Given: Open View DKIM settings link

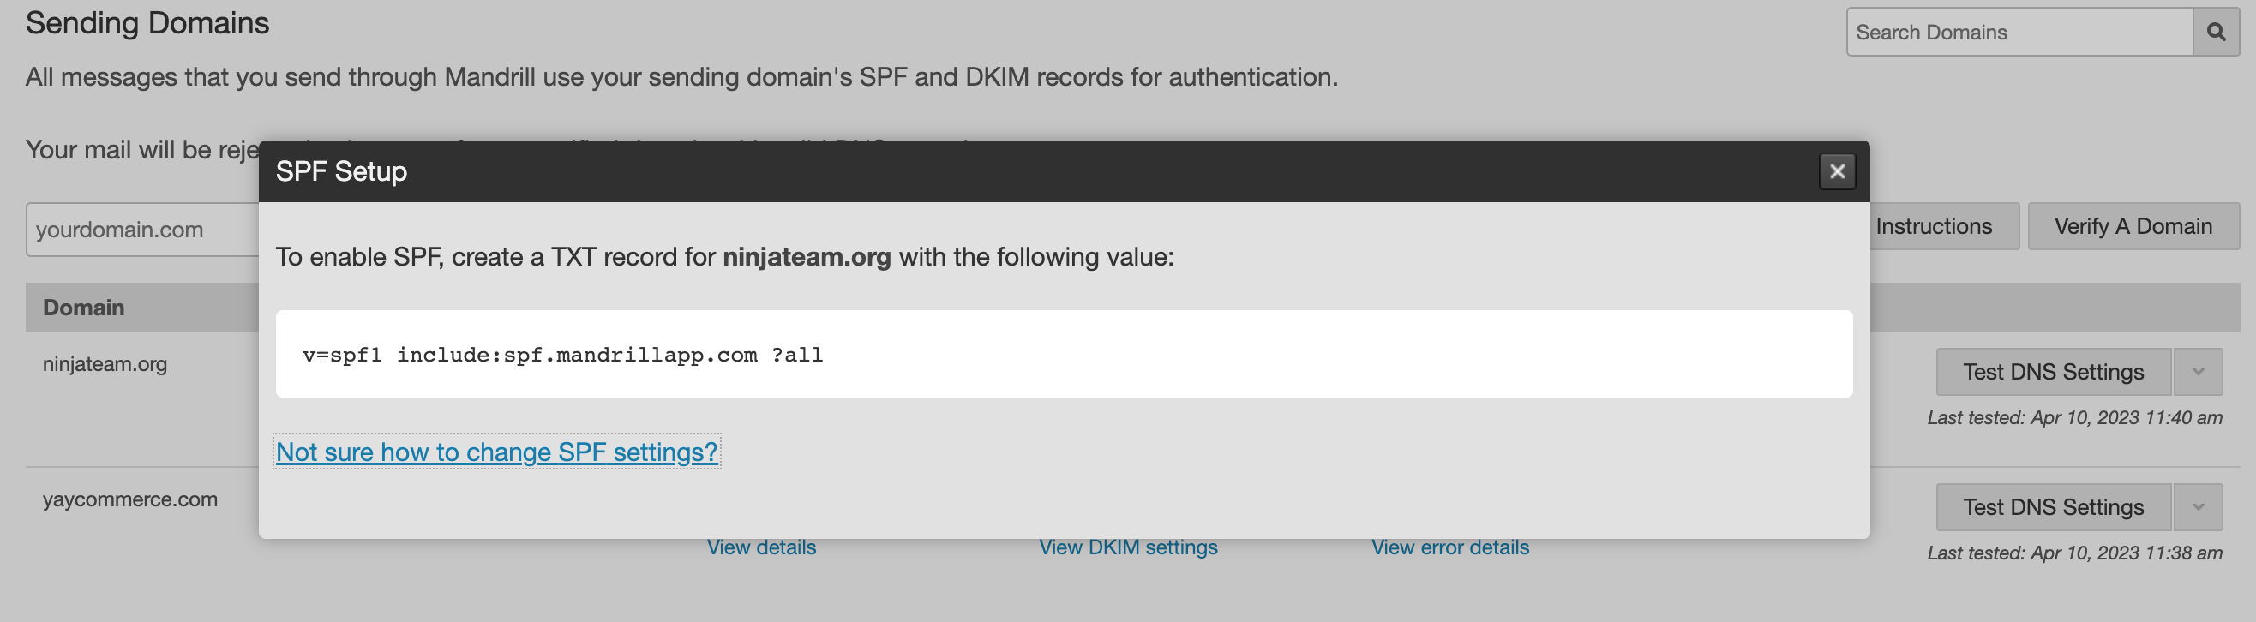Looking at the screenshot, I should pos(1128,547).
